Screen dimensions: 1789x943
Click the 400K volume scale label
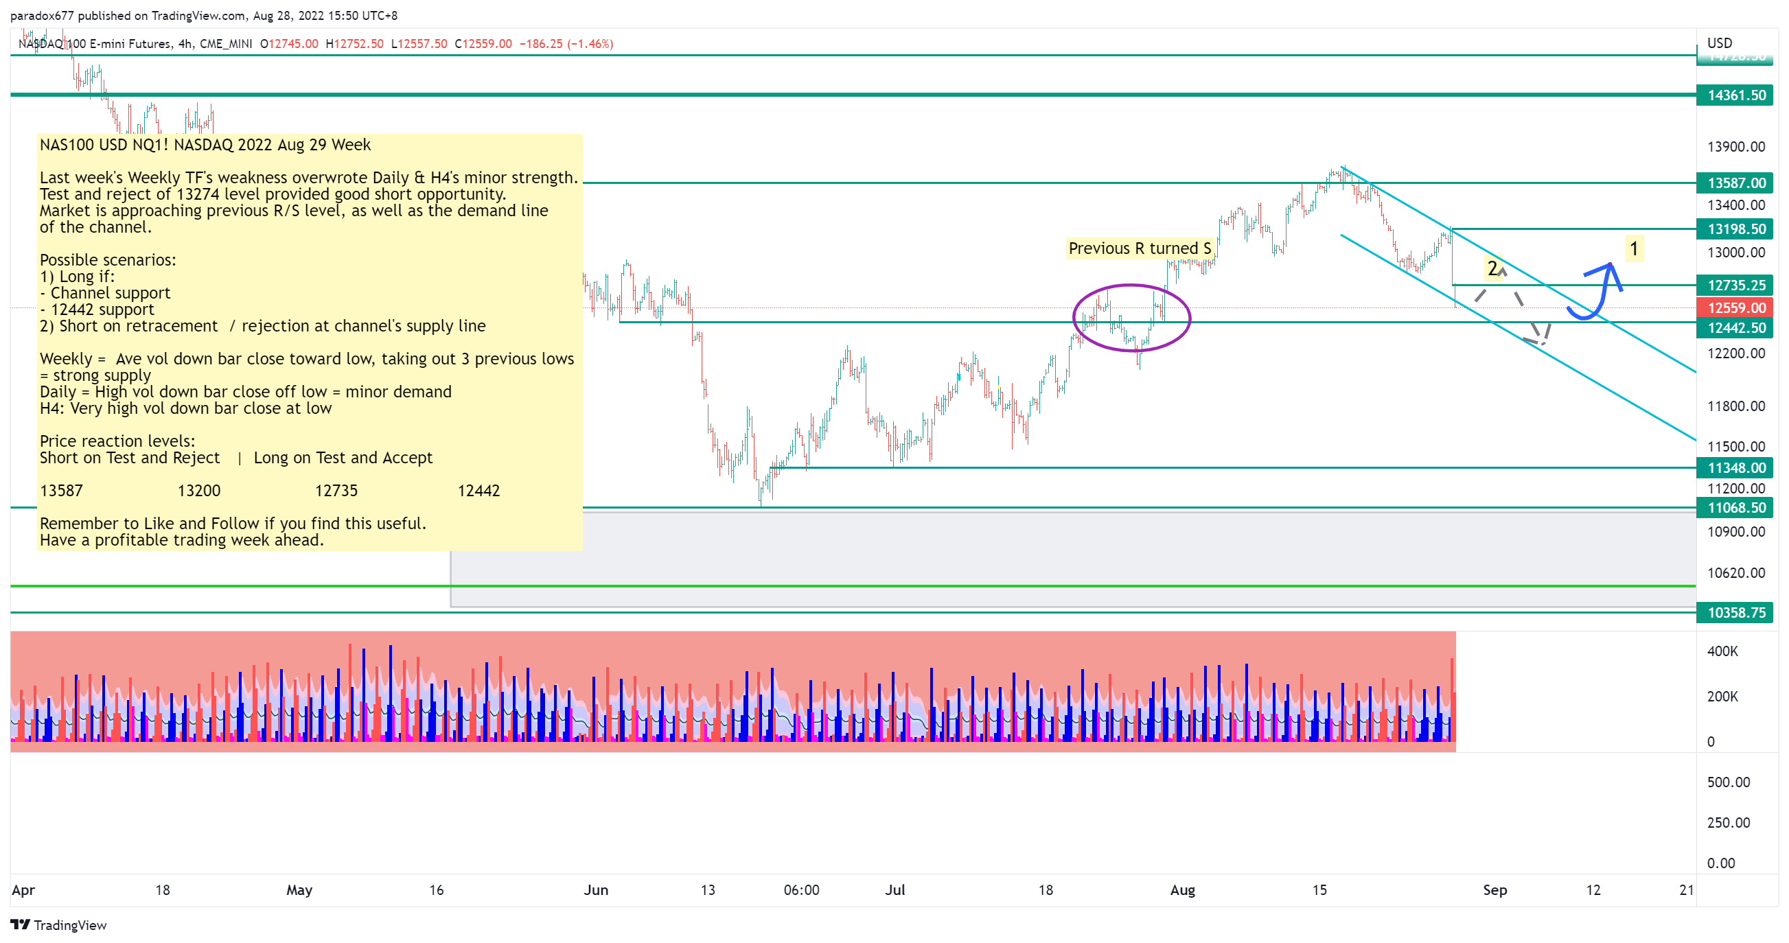pos(1722,651)
